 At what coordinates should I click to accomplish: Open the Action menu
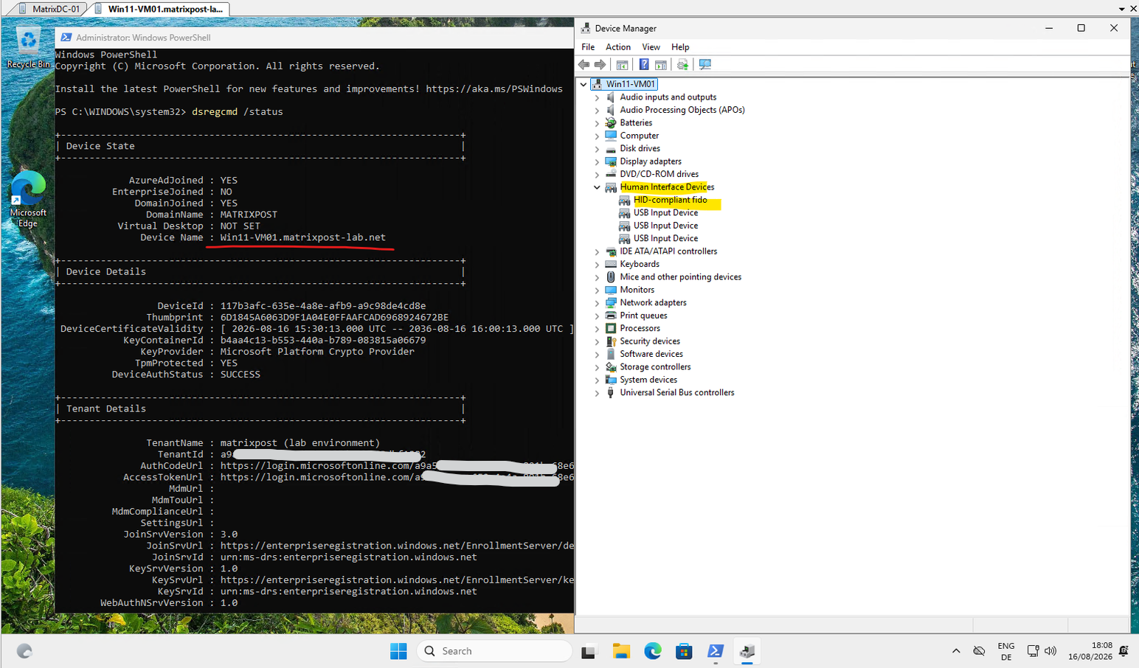618,47
